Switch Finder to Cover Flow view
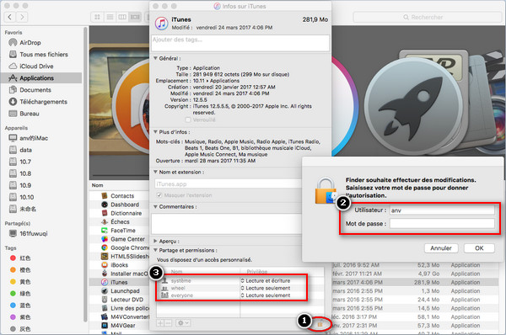Screen dimensions: 506x335 [x=135, y=17]
